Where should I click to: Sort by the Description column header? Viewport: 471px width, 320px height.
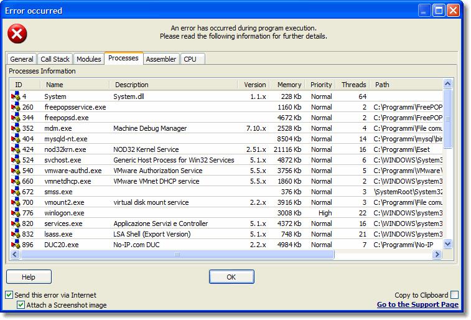[x=173, y=85]
